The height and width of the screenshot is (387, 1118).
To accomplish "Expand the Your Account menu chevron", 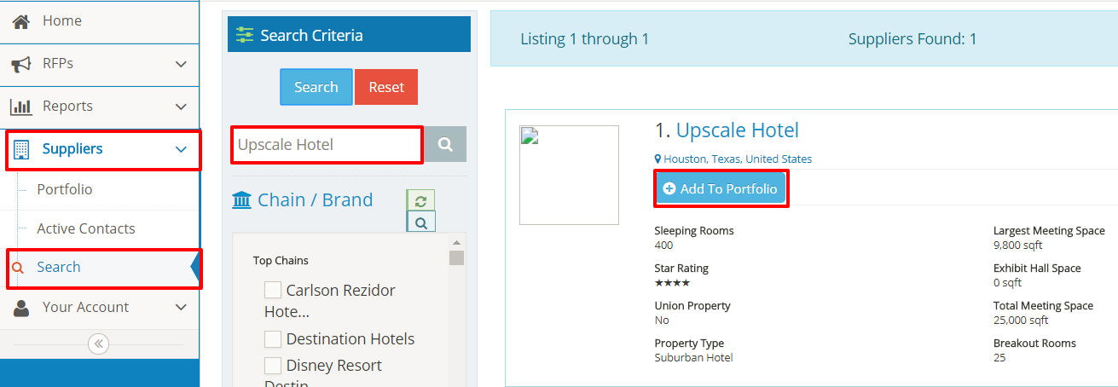I will click(x=181, y=308).
